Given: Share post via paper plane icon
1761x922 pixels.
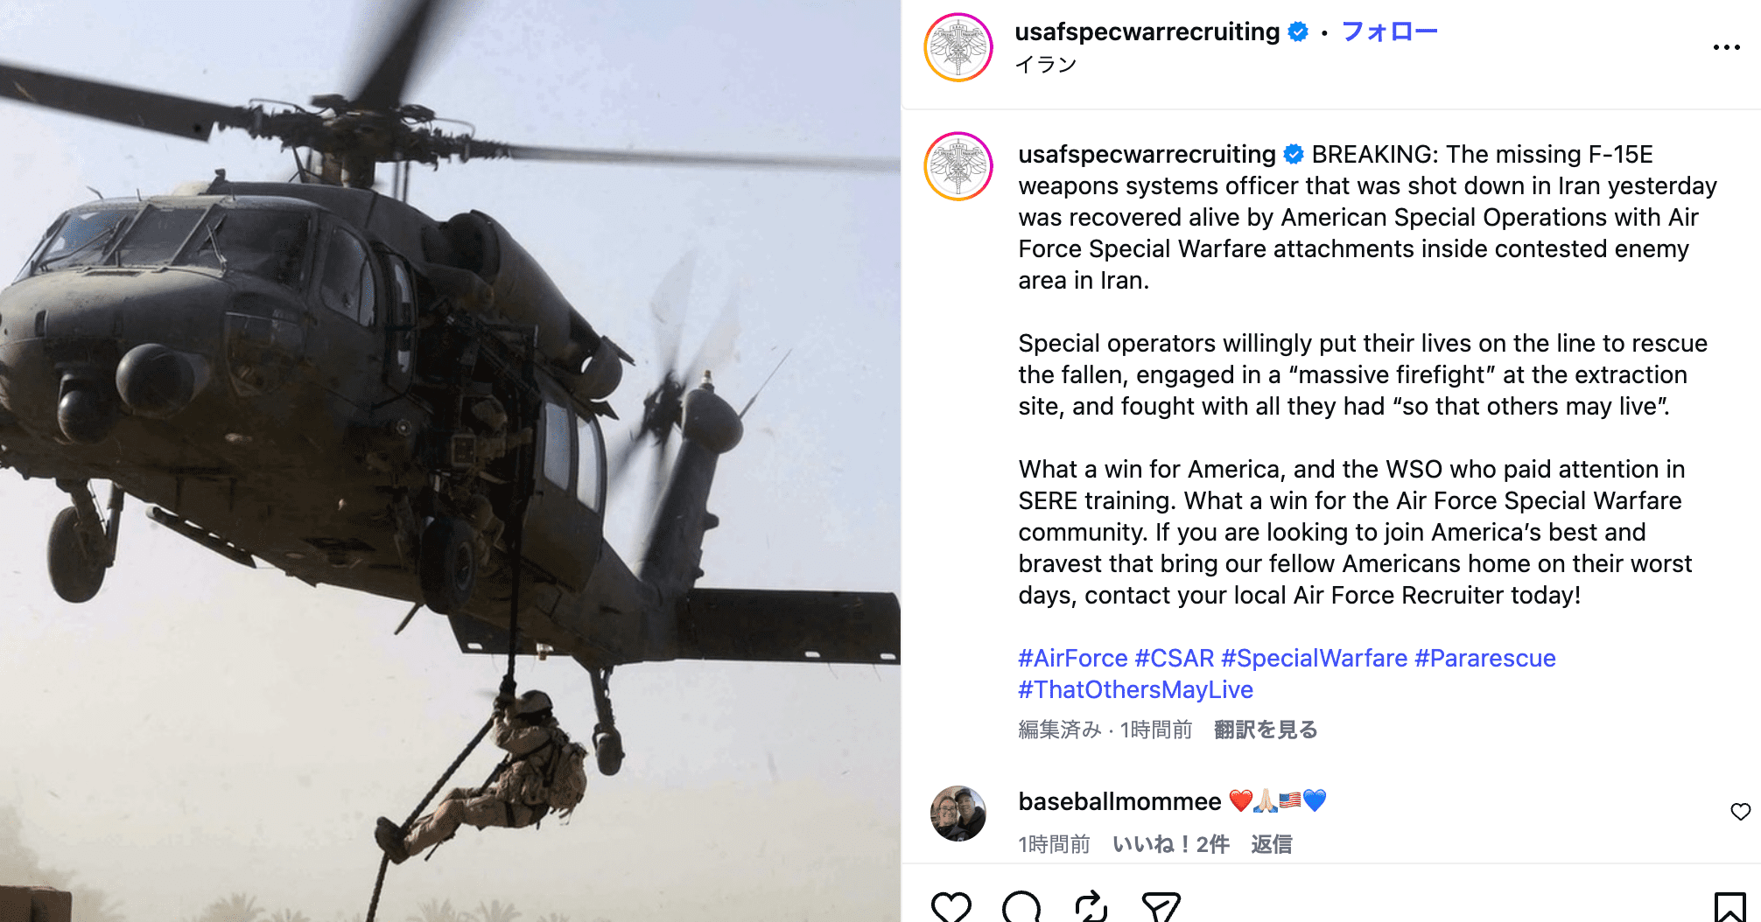Looking at the screenshot, I should click(1161, 907).
